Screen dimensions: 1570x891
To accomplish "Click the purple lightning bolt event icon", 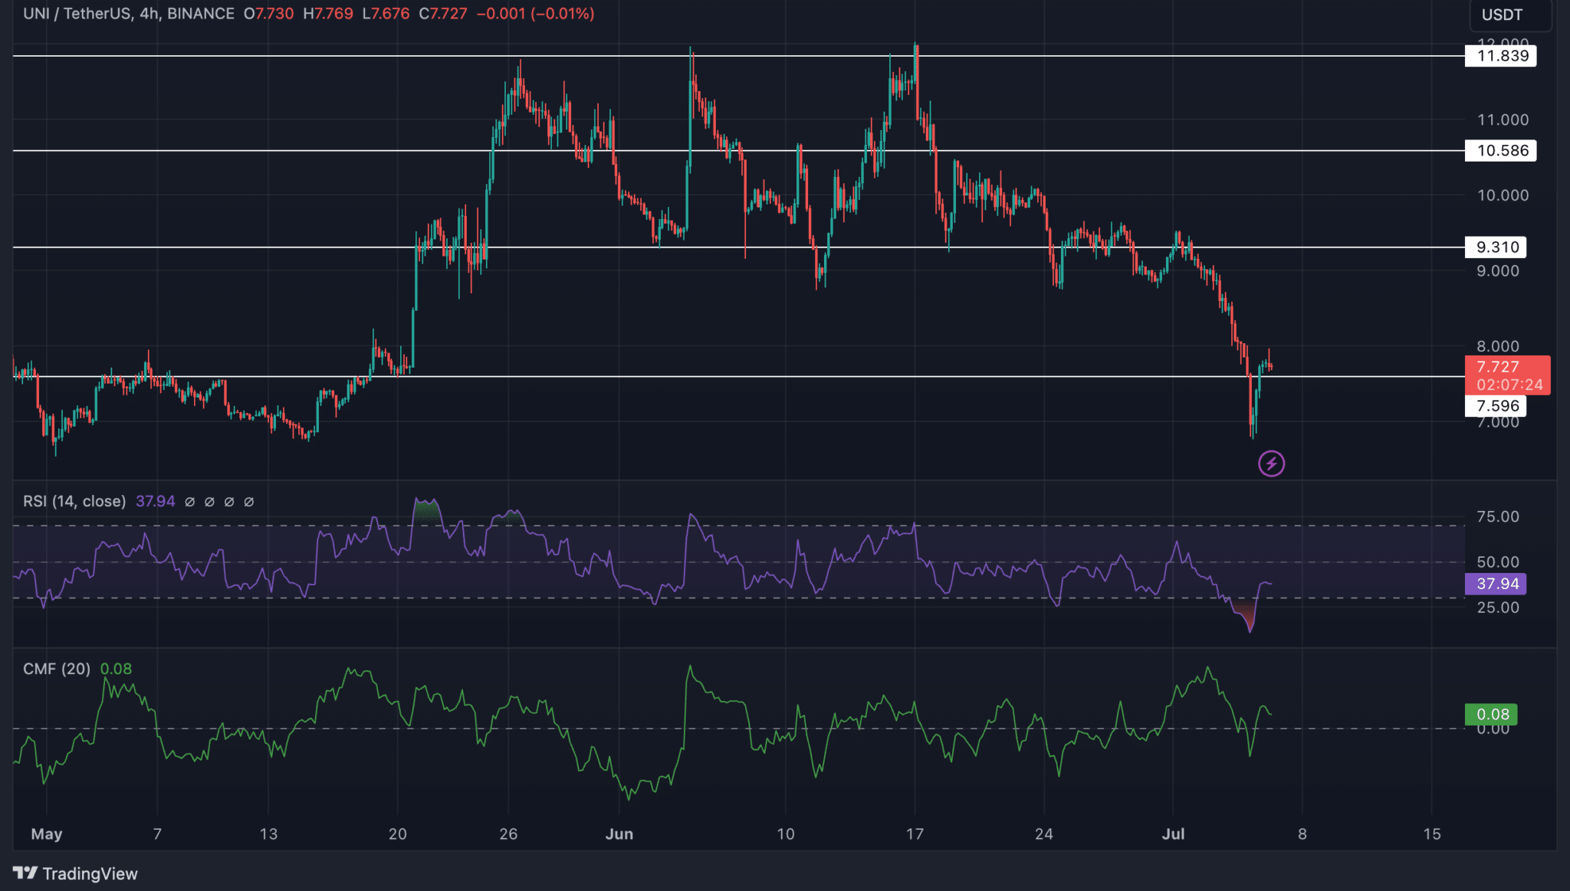I will (1271, 464).
